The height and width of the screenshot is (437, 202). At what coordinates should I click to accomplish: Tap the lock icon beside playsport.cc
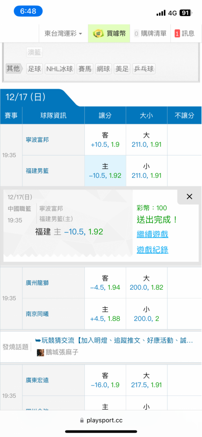pyautogui.click(x=82, y=420)
